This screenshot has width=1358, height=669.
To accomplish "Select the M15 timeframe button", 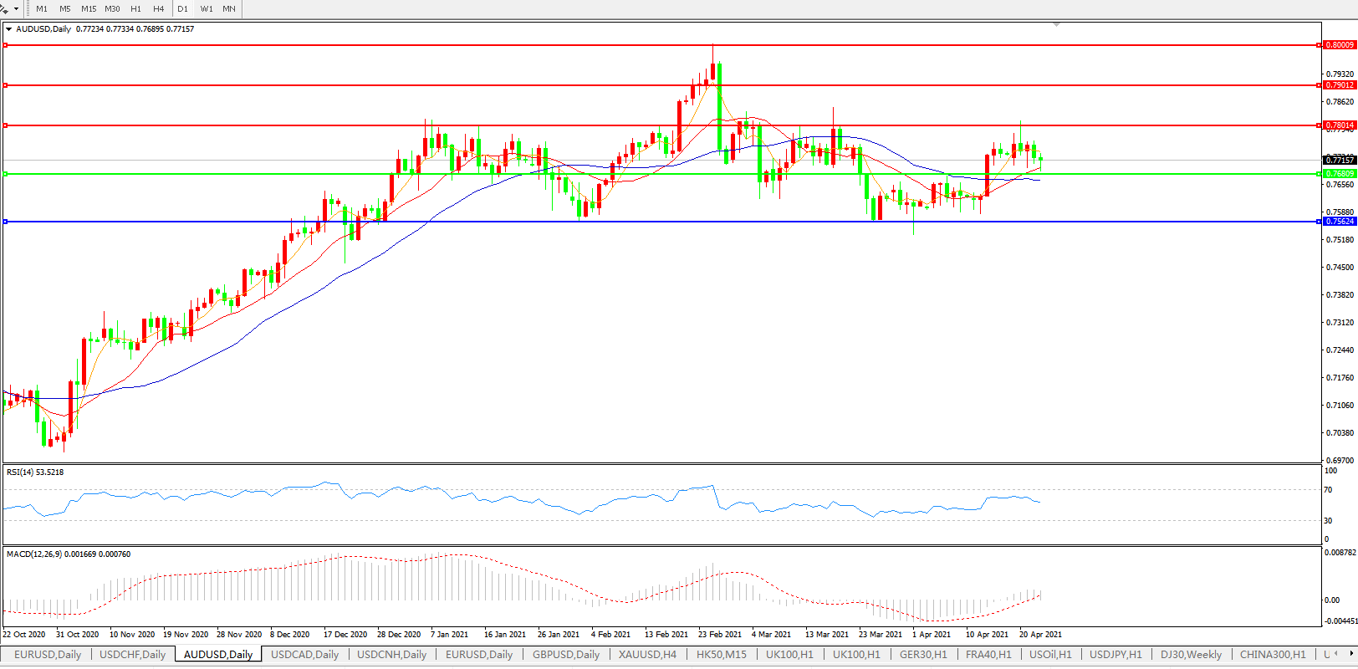I will [x=89, y=9].
